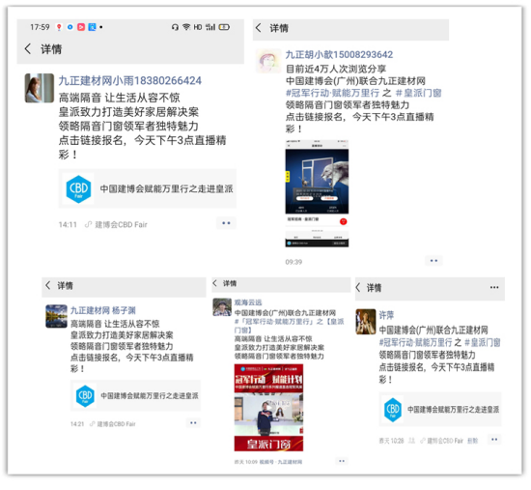The width and height of the screenshot is (531, 490).
Task: Tap 17:59 clock in status bar
Action: (x=40, y=27)
